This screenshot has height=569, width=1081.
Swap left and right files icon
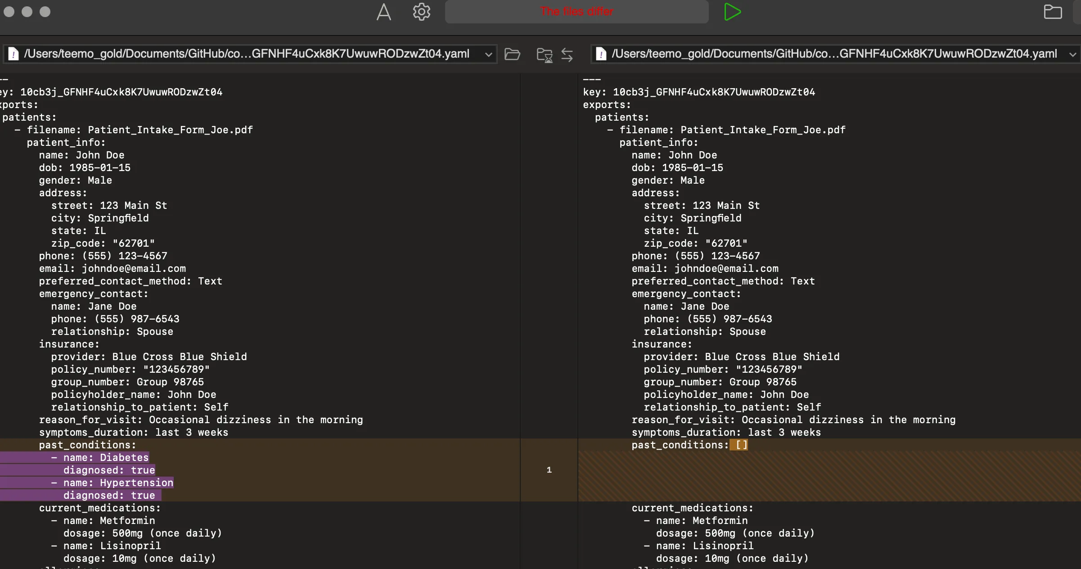567,55
